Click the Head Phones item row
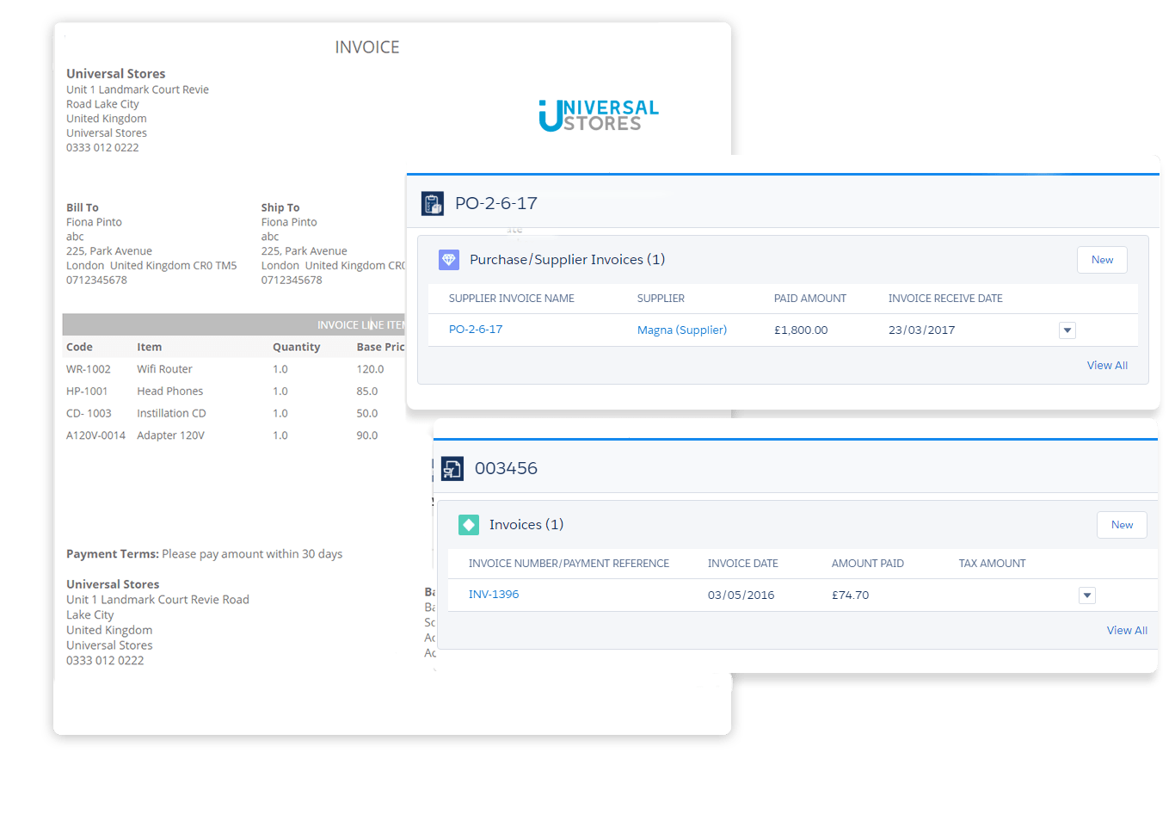The height and width of the screenshot is (833, 1175). pos(170,392)
